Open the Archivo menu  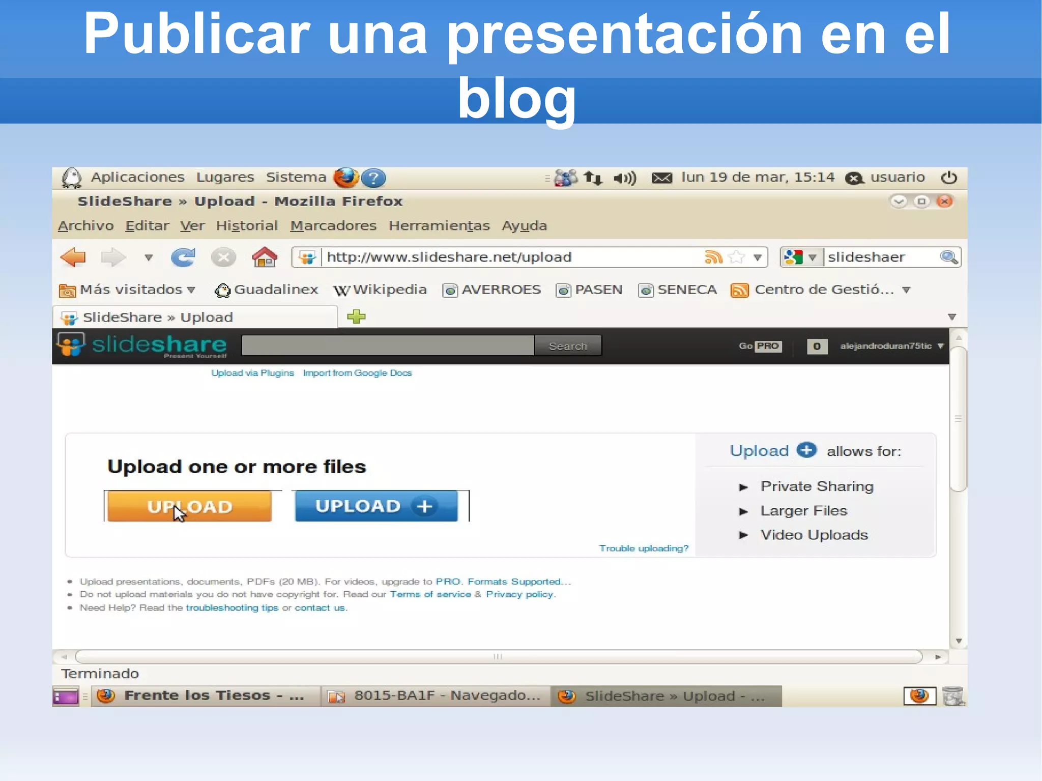coord(85,225)
